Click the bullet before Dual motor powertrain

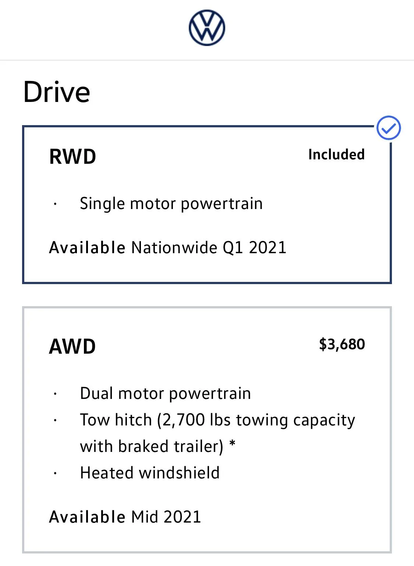pyautogui.click(x=55, y=394)
